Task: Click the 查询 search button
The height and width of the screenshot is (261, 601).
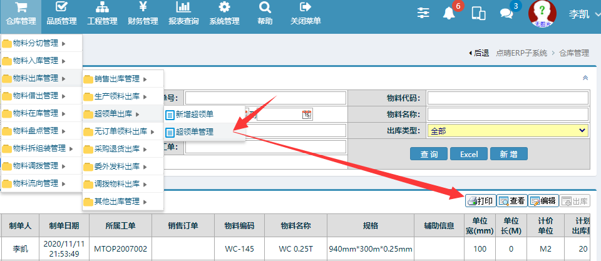Action: 429,154
